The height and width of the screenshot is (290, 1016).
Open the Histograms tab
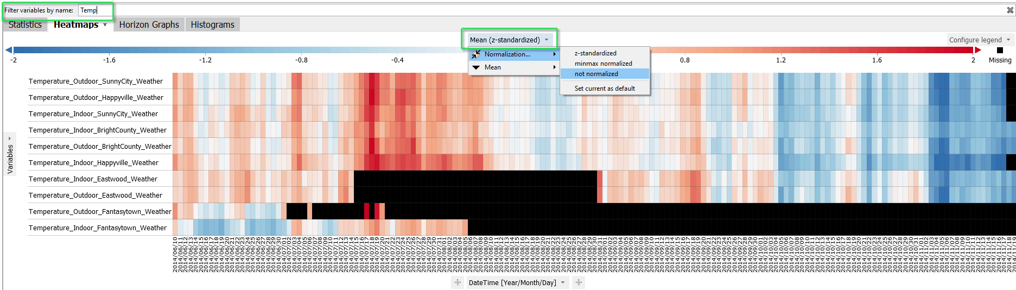pos(212,24)
